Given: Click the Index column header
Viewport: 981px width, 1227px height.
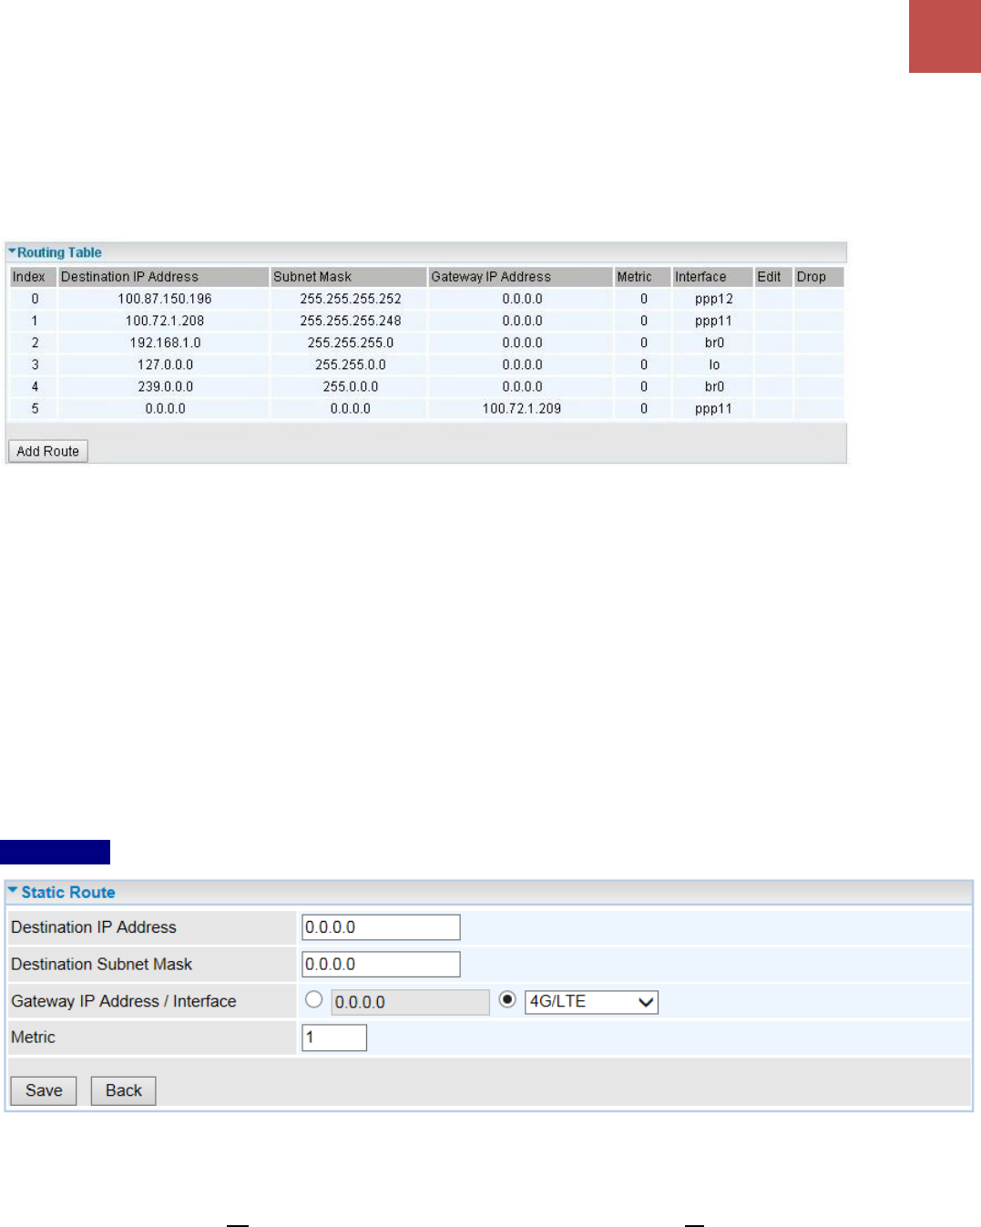Looking at the screenshot, I should pos(34,277).
